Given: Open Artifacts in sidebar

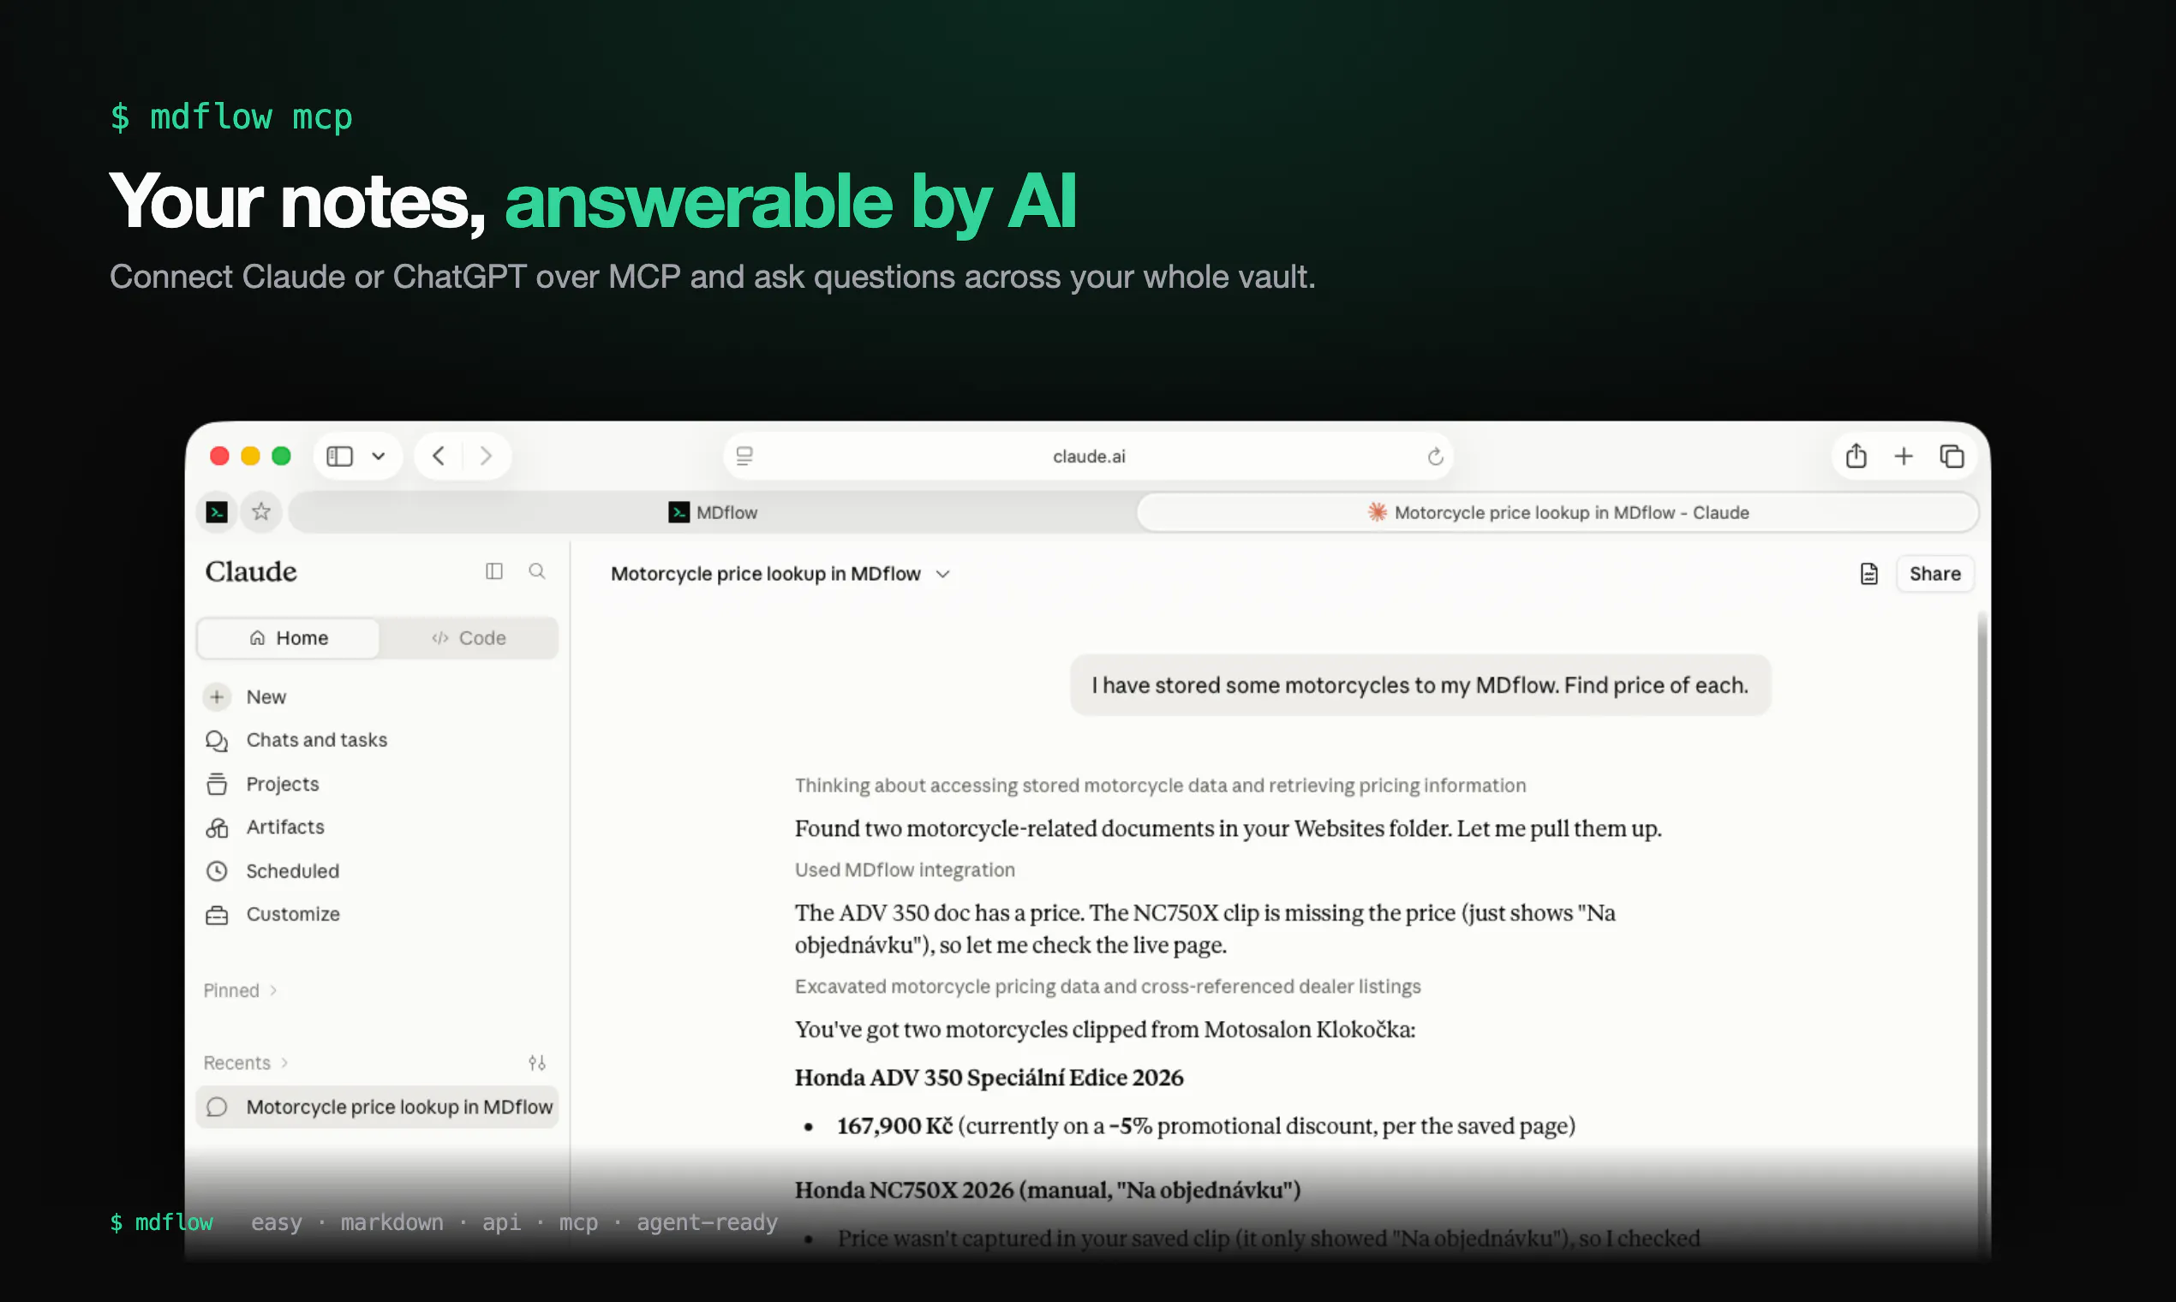Looking at the screenshot, I should coord(377,827).
